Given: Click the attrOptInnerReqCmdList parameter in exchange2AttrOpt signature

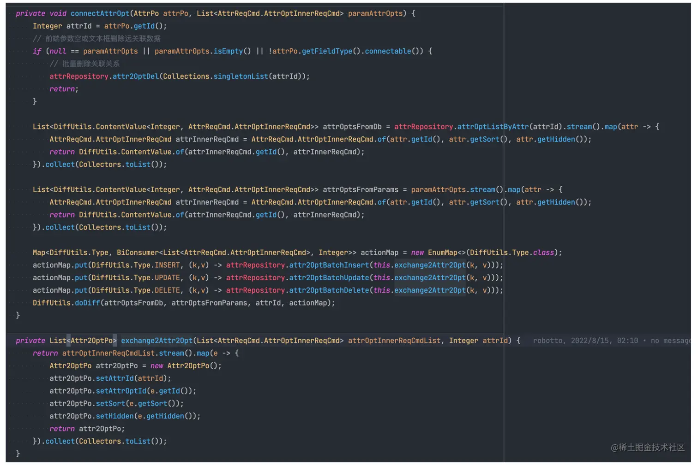Looking at the screenshot, I should (x=394, y=341).
